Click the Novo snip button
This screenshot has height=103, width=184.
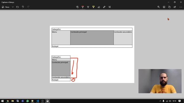click(x=5, y=7)
